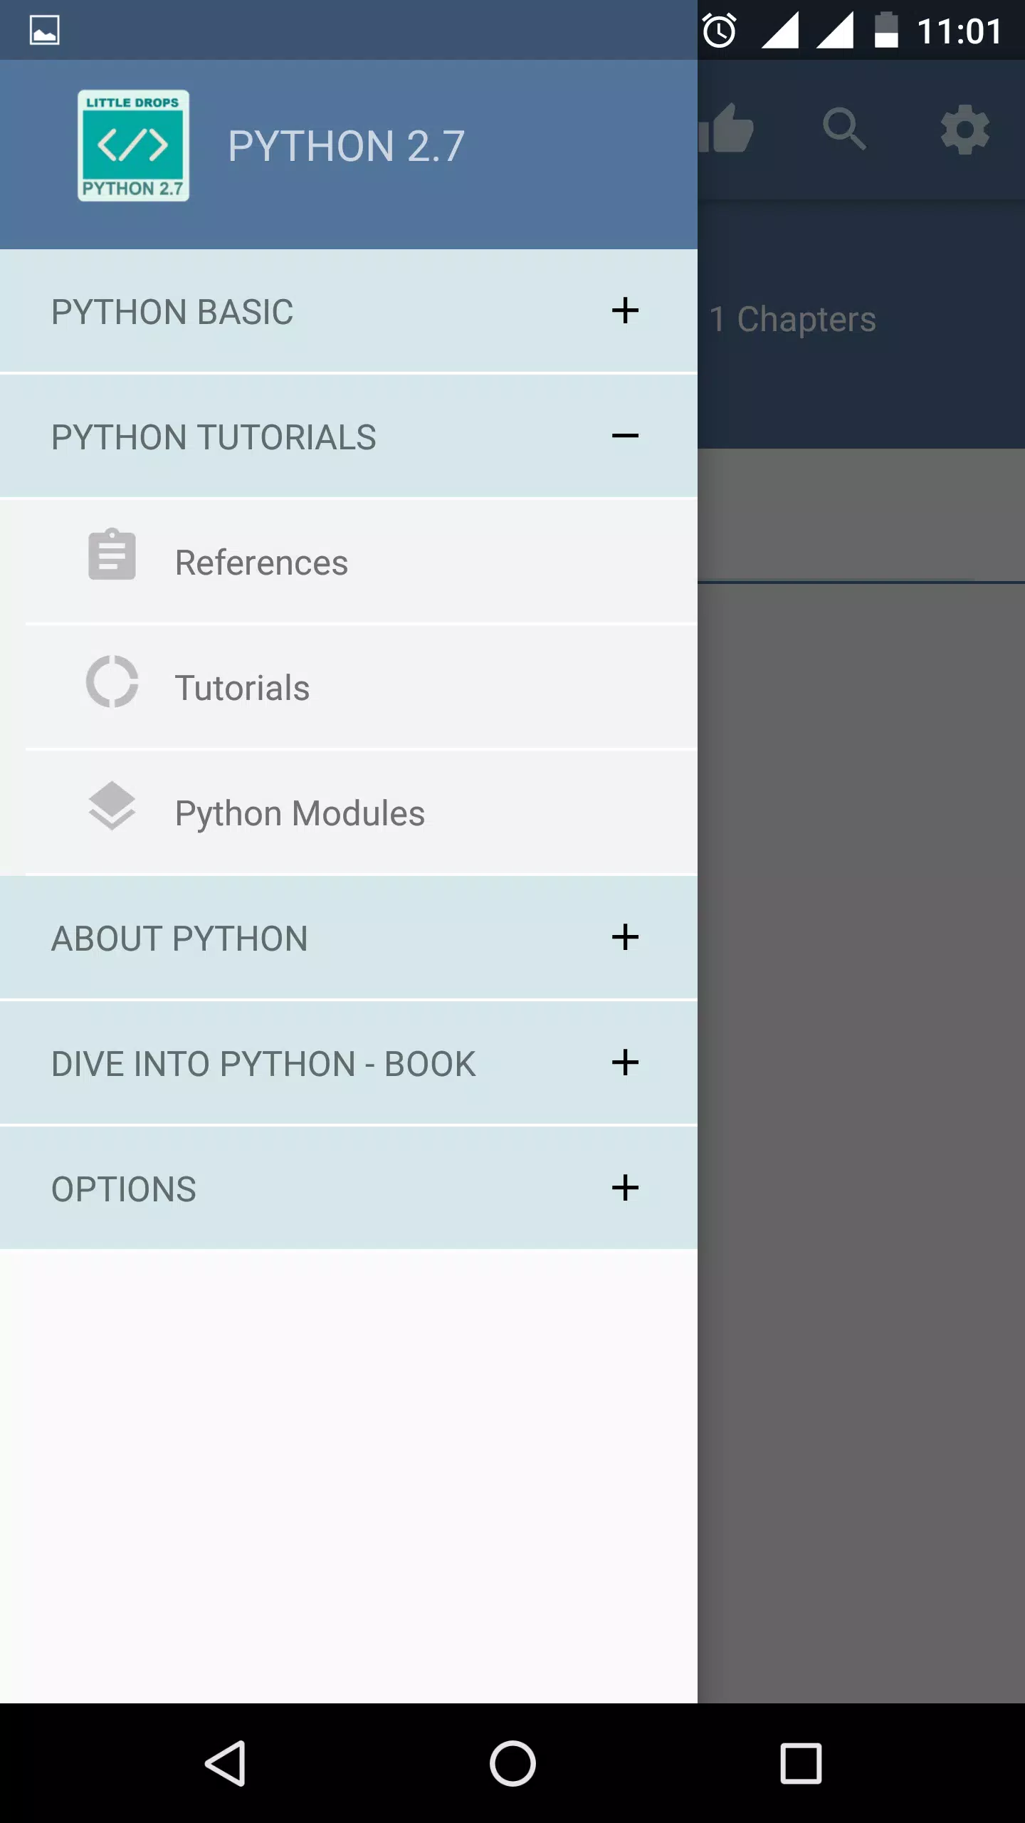Open search with the magnifier icon
The height and width of the screenshot is (1823, 1025).
tap(844, 129)
